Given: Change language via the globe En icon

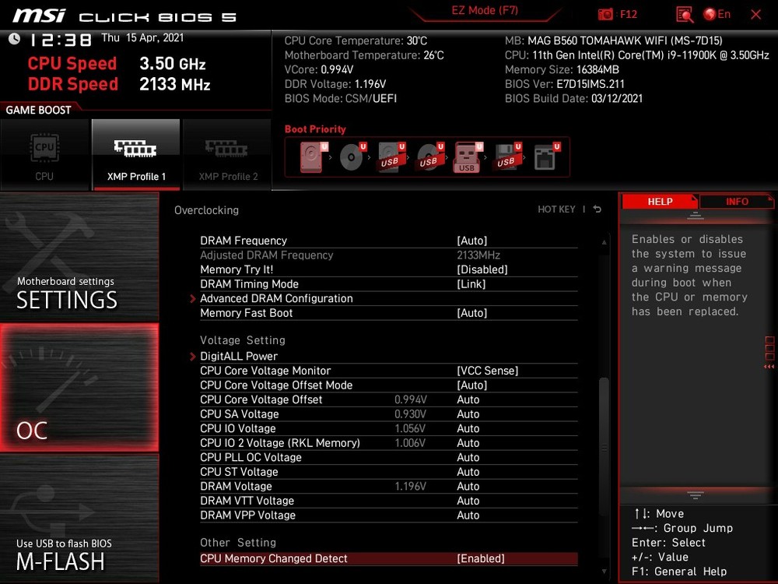Looking at the screenshot, I should tap(717, 14).
